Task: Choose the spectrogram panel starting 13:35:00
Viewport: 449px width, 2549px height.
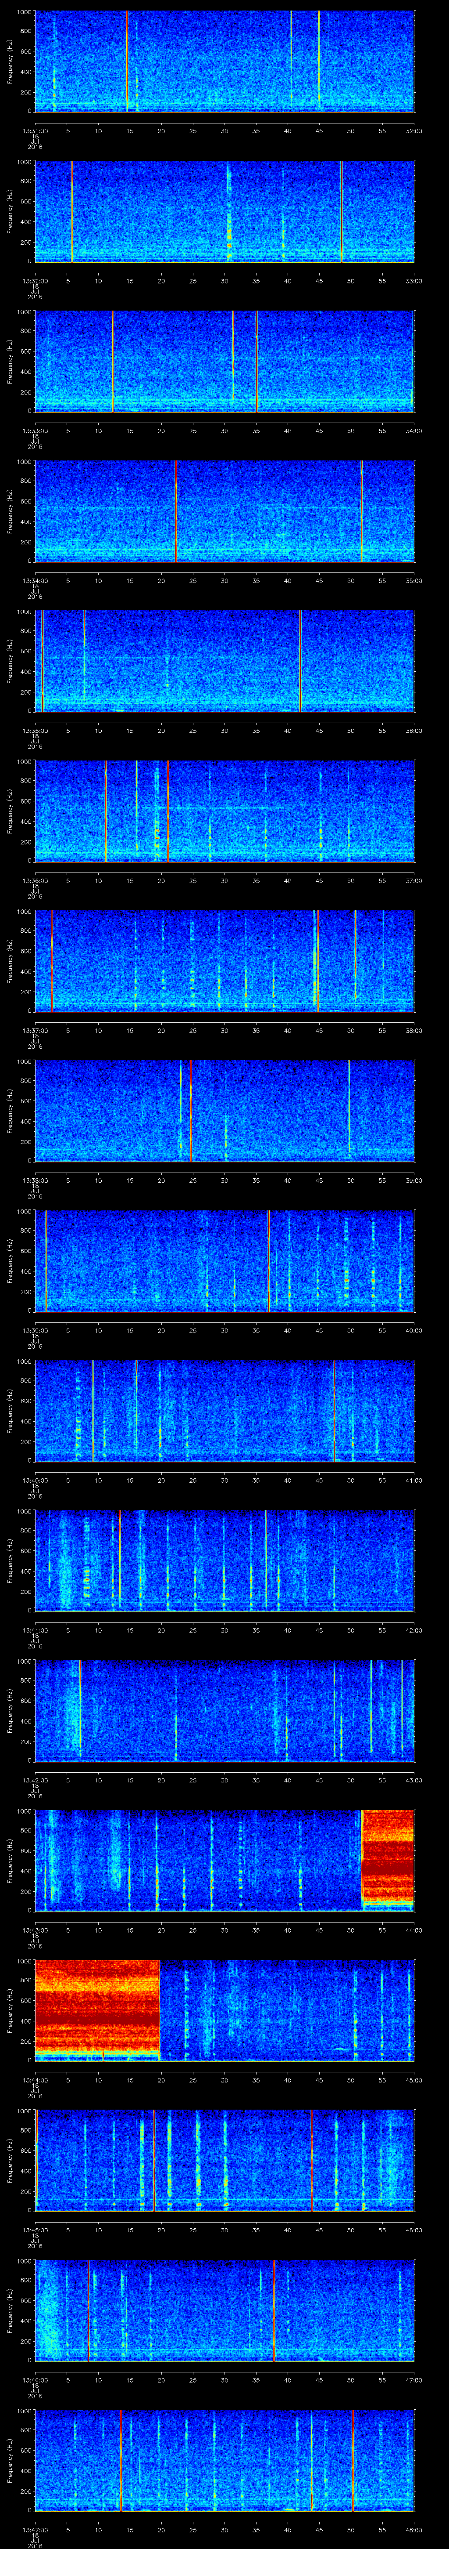Action: tap(225, 661)
